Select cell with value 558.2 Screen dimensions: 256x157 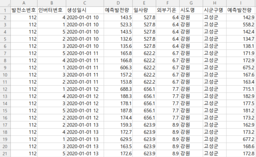pyautogui.click(x=241, y=25)
